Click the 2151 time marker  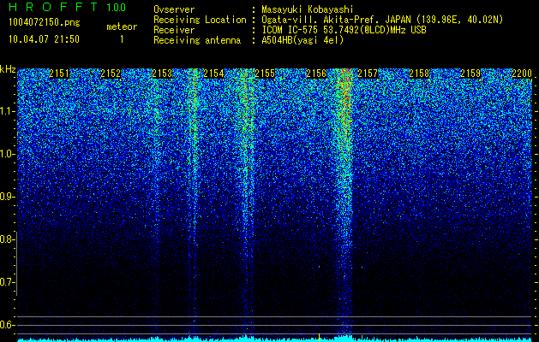coord(59,74)
